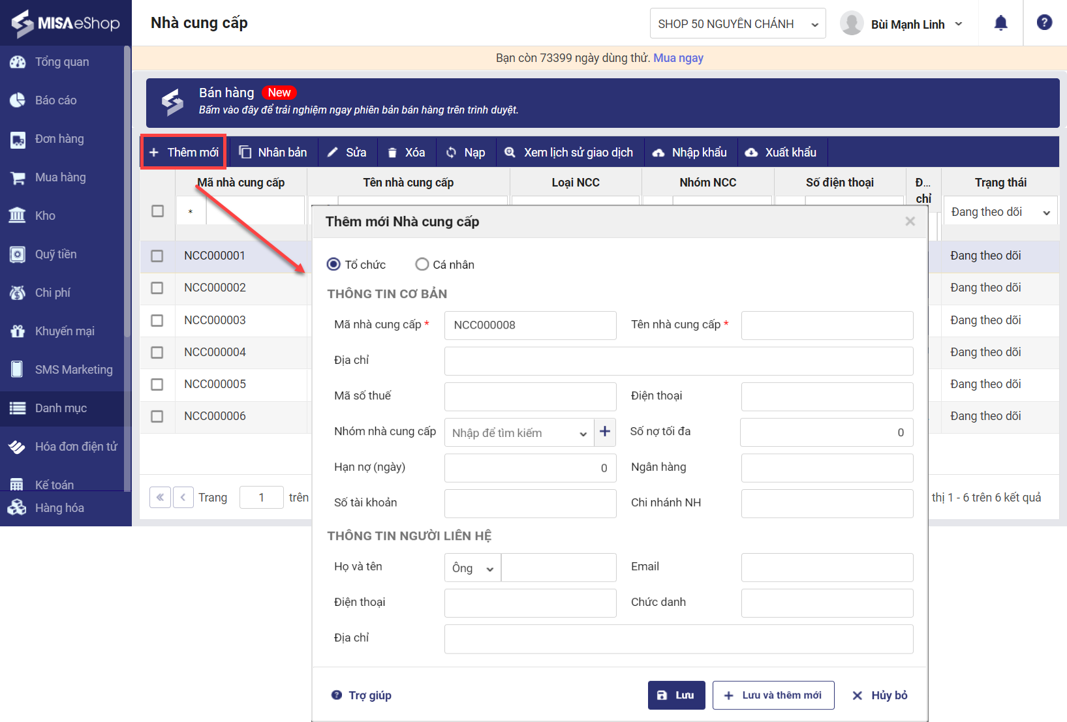The width and height of the screenshot is (1067, 722).
Task: Close the Thêm mới Nhà cung cấp dialog
Action: (910, 222)
